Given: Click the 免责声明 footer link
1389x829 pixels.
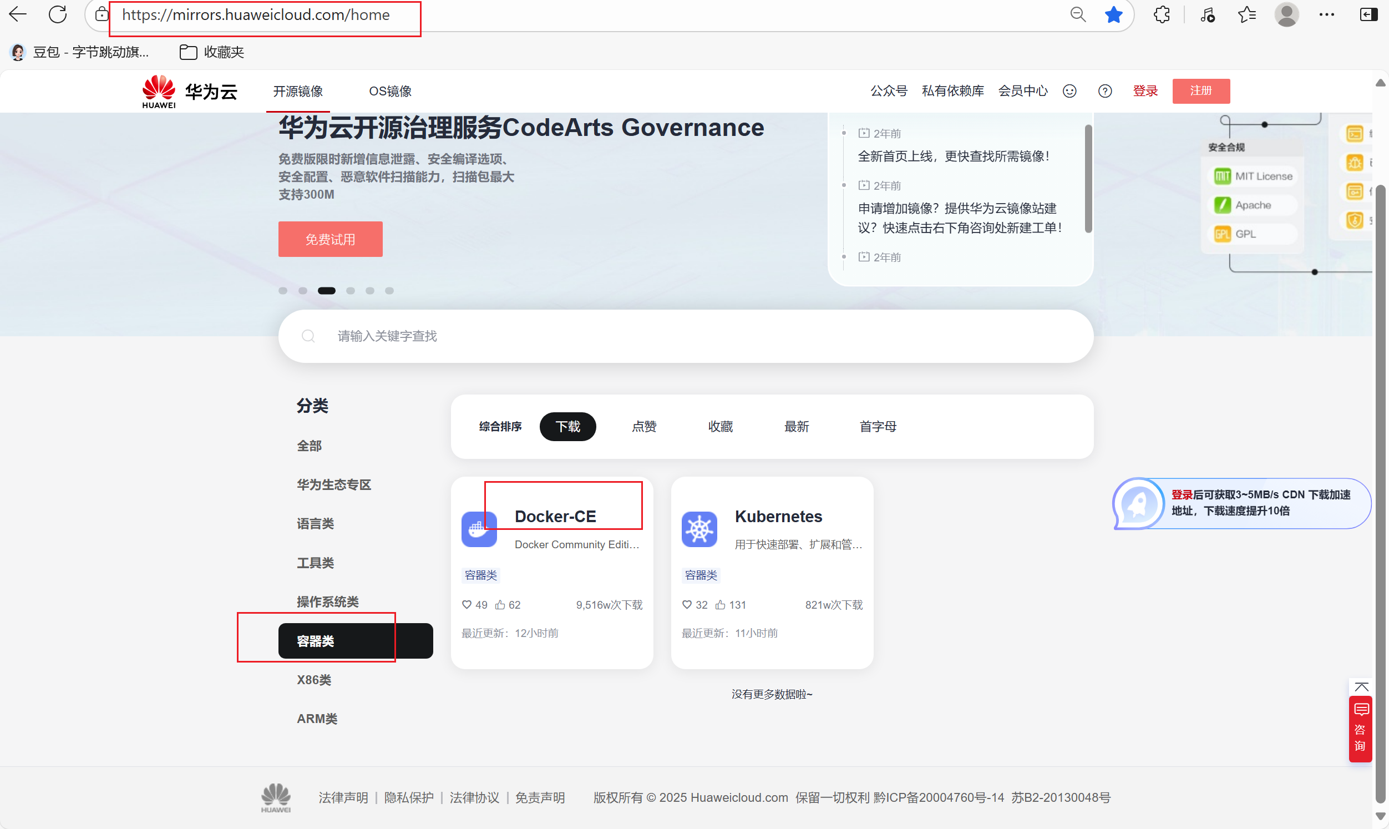Looking at the screenshot, I should [x=540, y=797].
